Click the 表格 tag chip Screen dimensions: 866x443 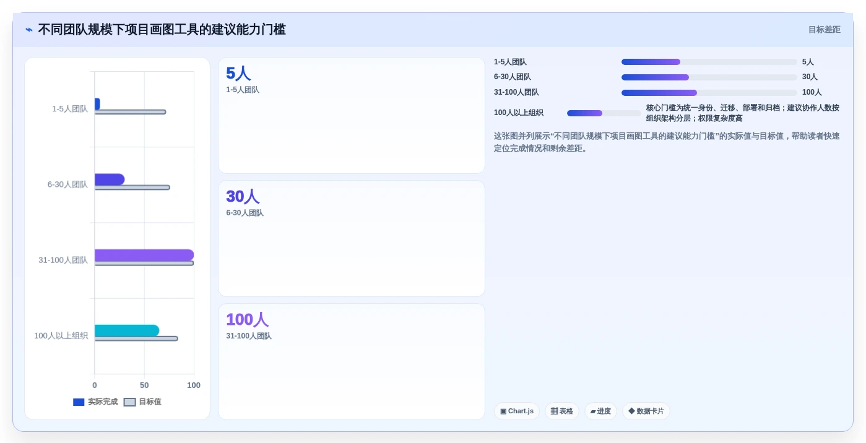click(x=562, y=411)
